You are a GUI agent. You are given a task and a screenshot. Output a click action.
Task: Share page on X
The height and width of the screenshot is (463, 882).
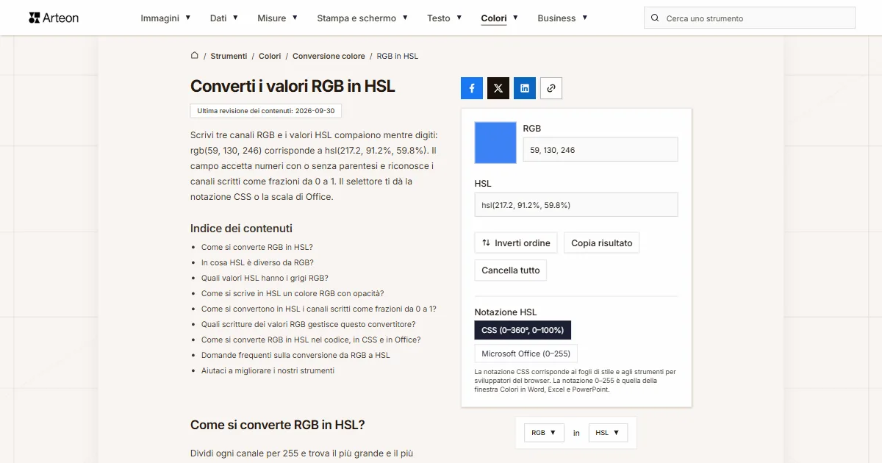pyautogui.click(x=498, y=88)
